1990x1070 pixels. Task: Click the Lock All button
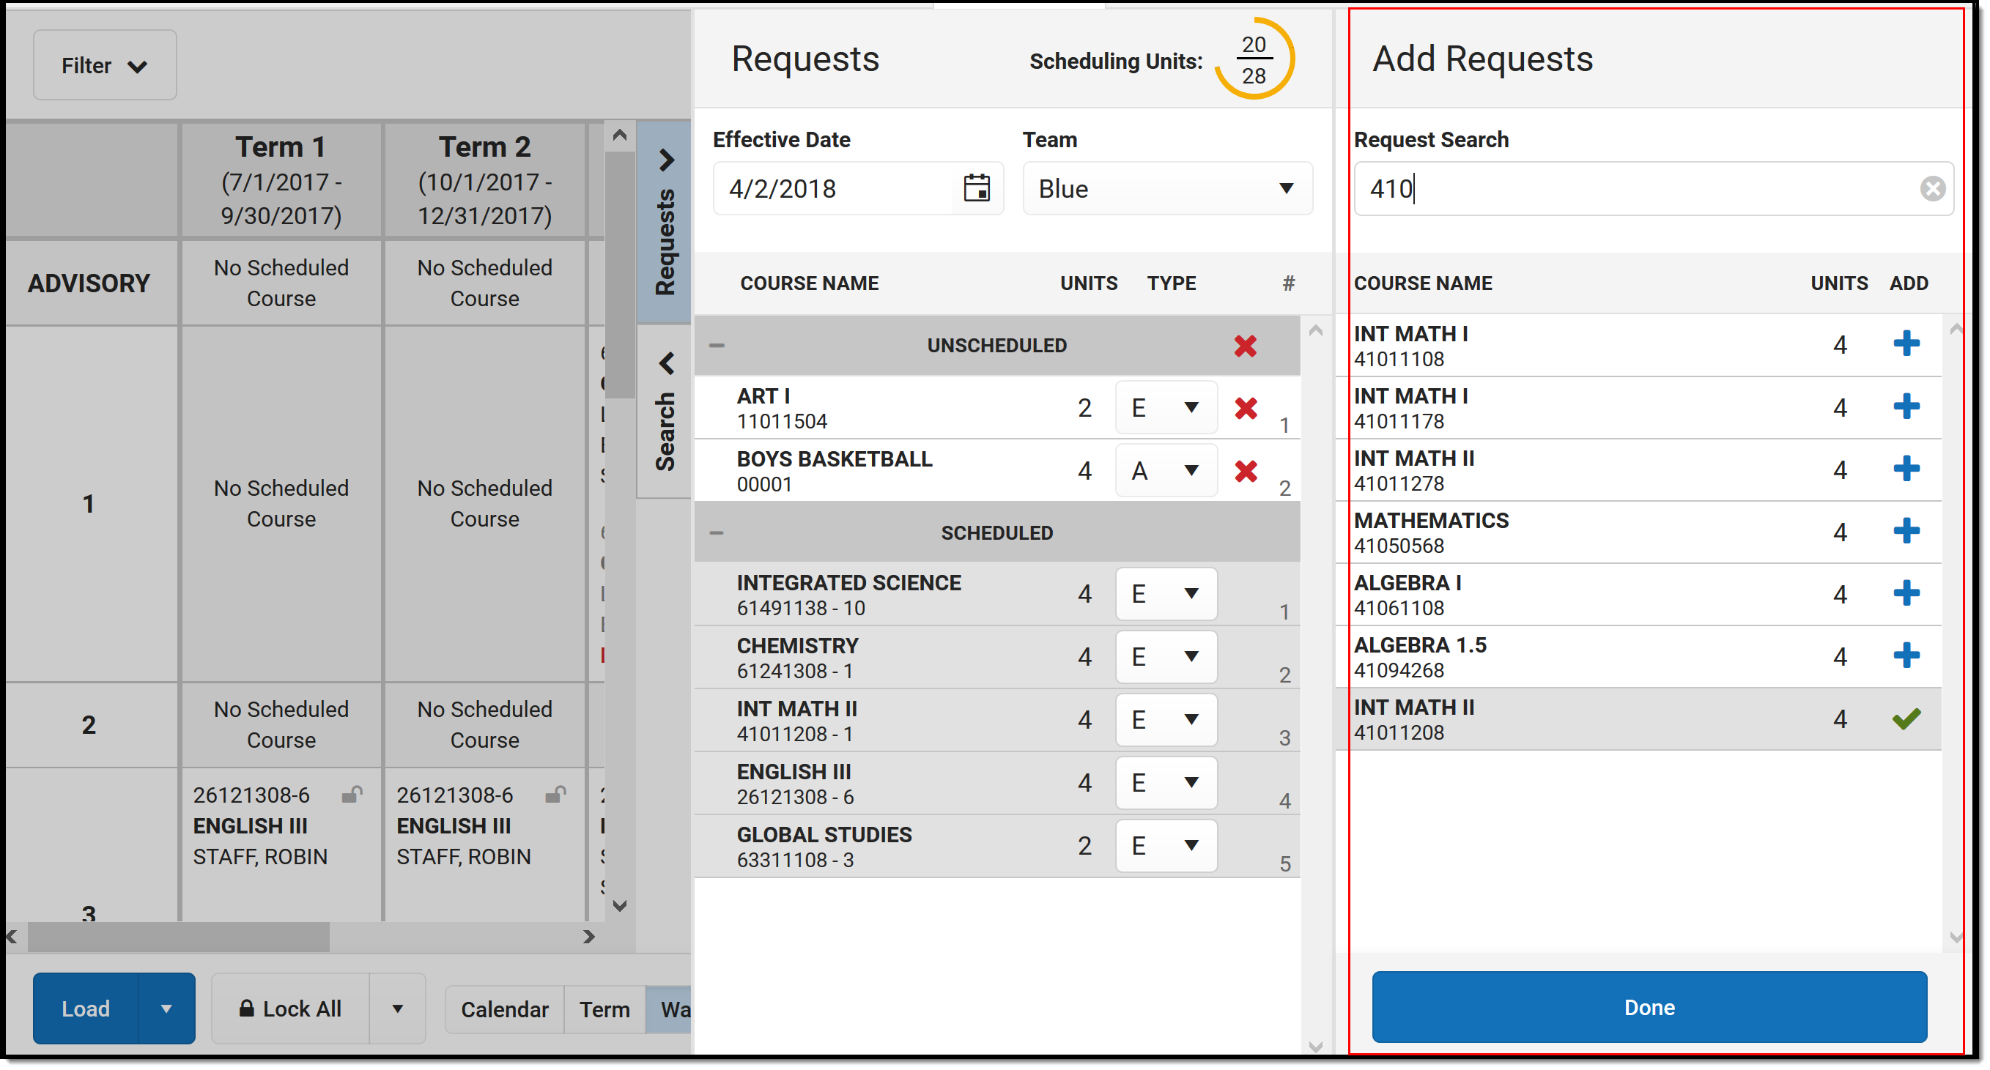290,1008
